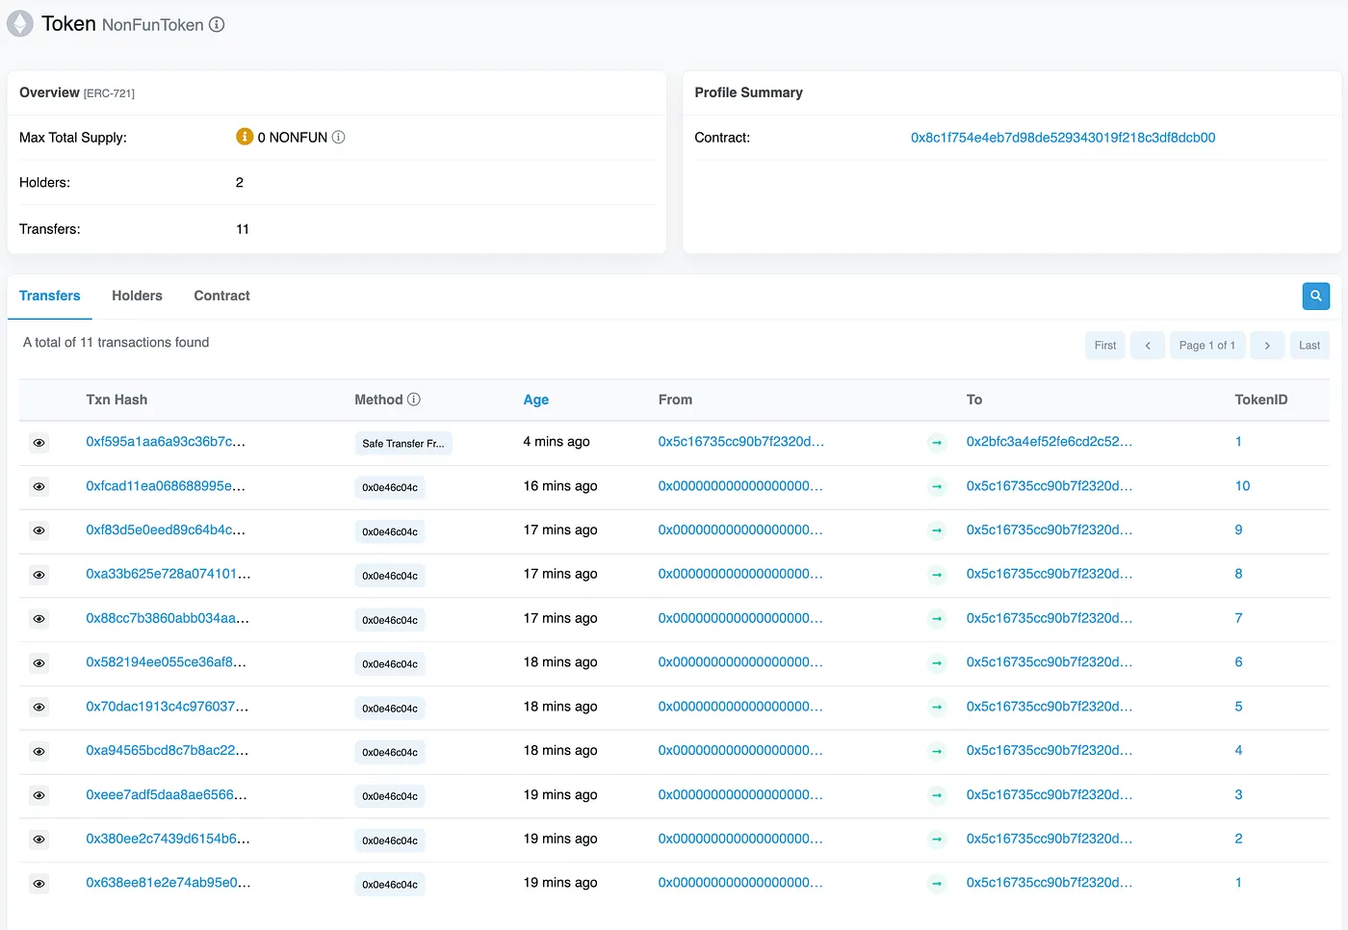
Task: Toggle the eye preview for transaction 0xf83d5e0eed89
Action: click(39, 531)
